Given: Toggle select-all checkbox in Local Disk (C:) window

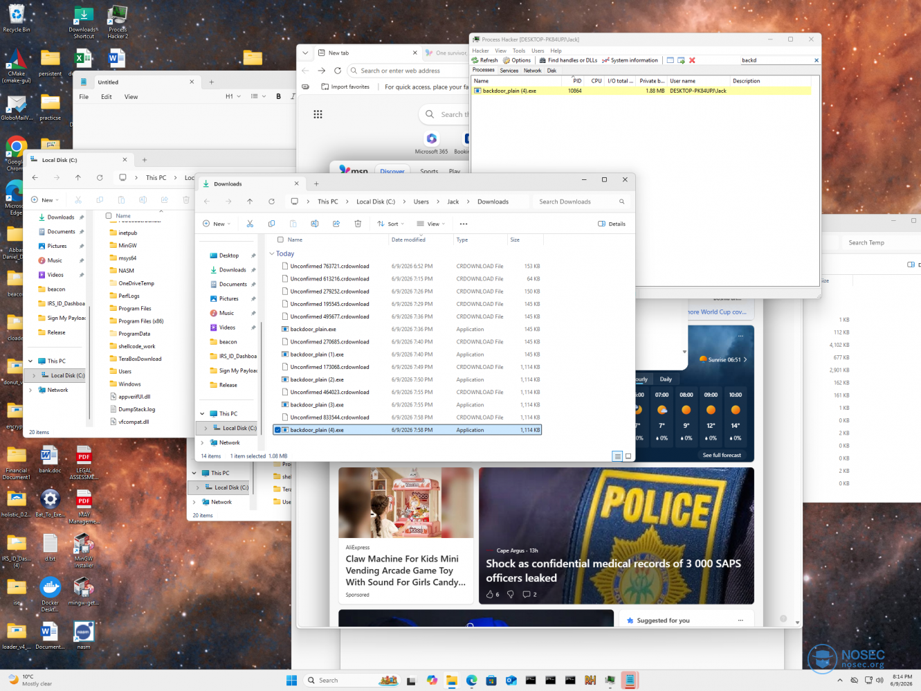Looking at the screenshot, I should pos(109,216).
